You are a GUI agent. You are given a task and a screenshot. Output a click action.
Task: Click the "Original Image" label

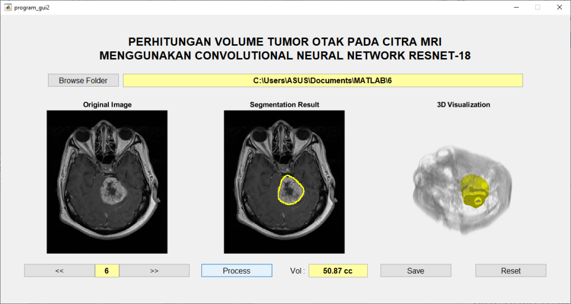(x=107, y=104)
